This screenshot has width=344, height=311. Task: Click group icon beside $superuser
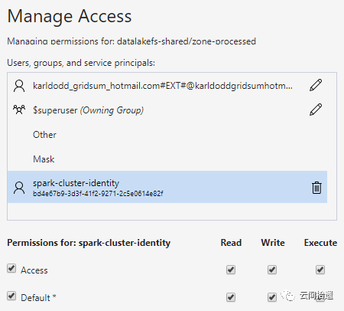(19, 110)
